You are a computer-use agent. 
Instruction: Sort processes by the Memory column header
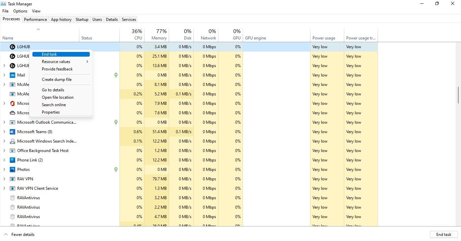pyautogui.click(x=157, y=34)
